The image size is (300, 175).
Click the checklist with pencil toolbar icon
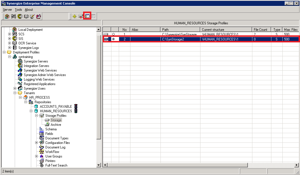click(32, 16)
